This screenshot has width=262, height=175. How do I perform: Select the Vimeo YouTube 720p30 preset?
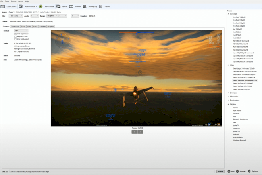241,89
